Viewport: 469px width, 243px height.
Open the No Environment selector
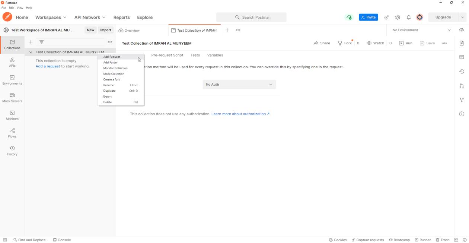tap(421, 30)
